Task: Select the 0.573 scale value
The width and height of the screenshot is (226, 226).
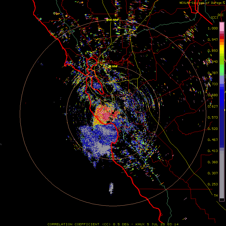Action: 213,118
